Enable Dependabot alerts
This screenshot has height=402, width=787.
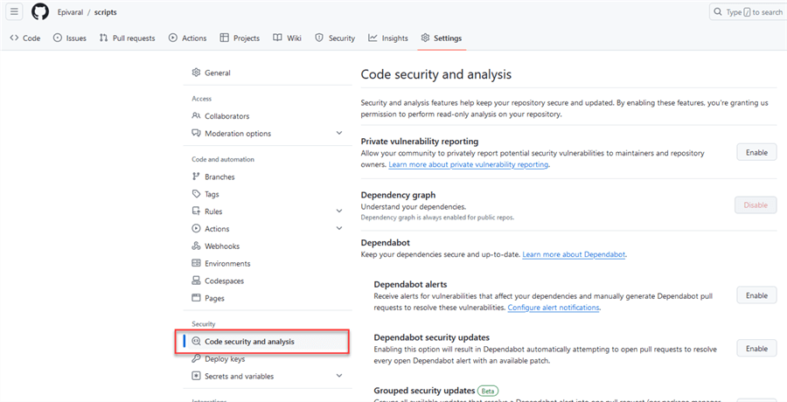756,295
